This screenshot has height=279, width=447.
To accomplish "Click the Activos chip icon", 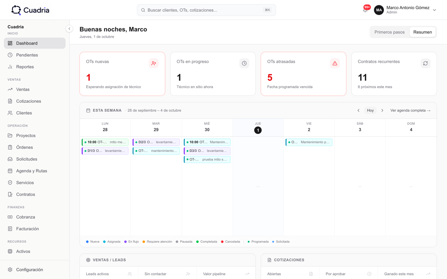I will [10, 251].
